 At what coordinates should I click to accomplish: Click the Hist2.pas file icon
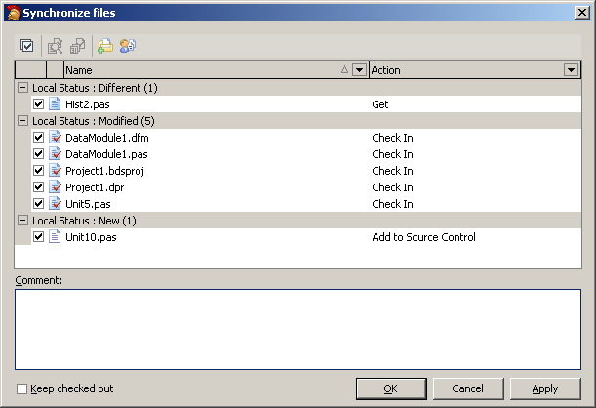coord(56,104)
